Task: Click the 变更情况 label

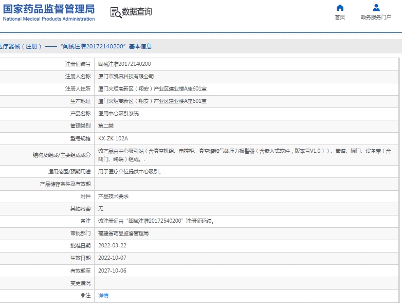Action: (81, 283)
